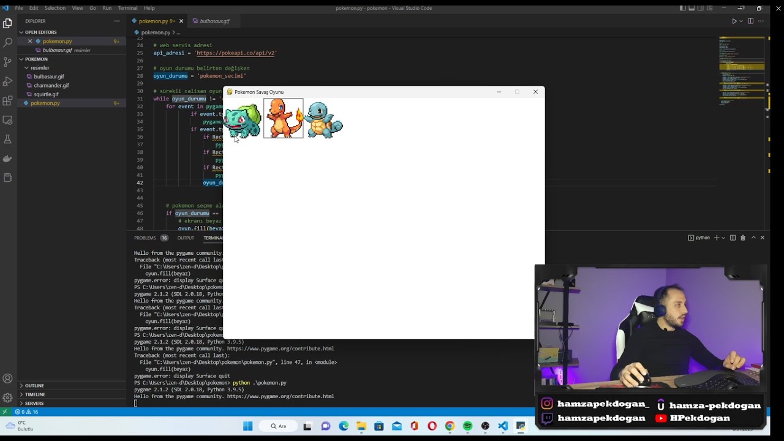Screen dimensions: 784x441
Task: Close the pokemon.py editor tab
Action: [x=181, y=21]
